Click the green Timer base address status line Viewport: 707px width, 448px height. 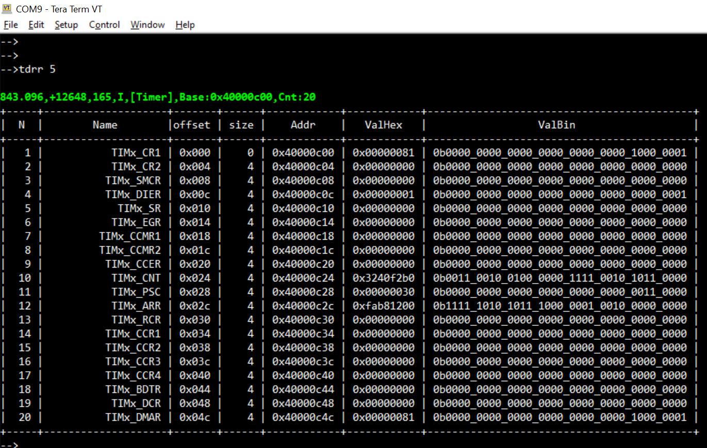[158, 97]
